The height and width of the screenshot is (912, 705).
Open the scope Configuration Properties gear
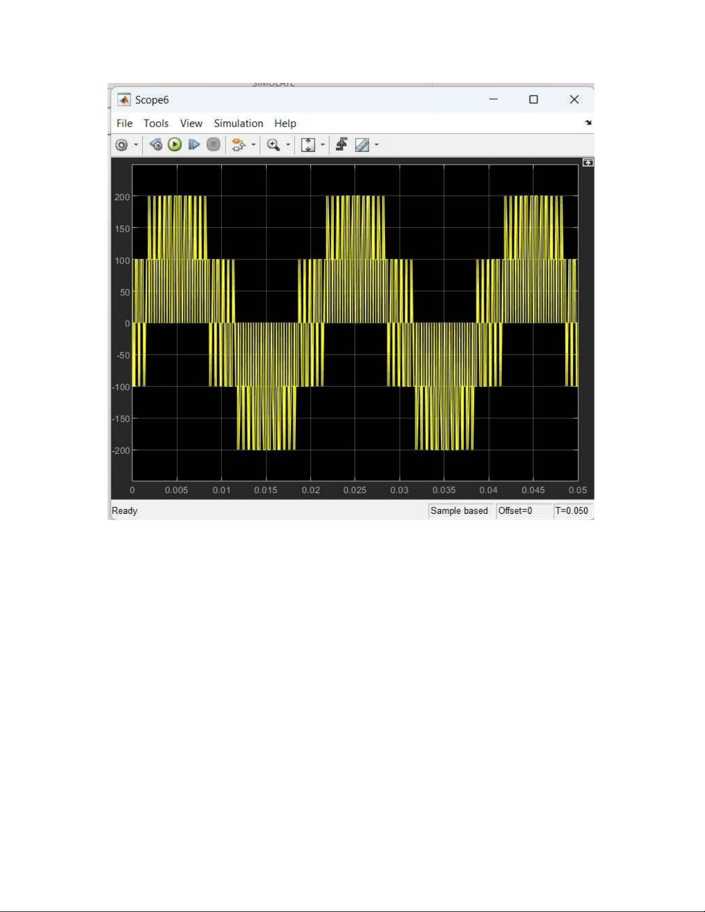121,145
